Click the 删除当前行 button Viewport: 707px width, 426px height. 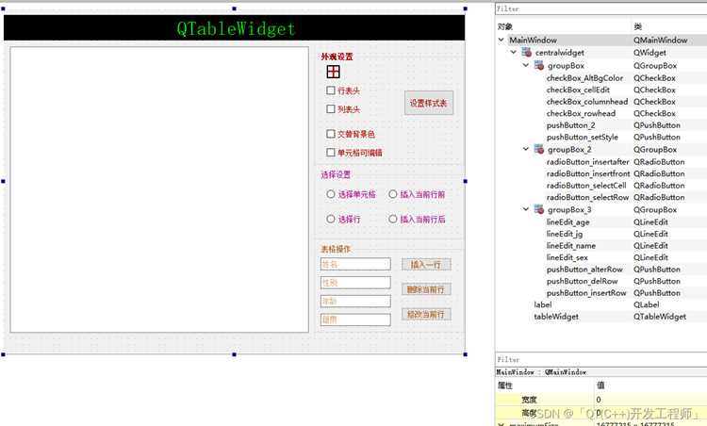(x=426, y=289)
